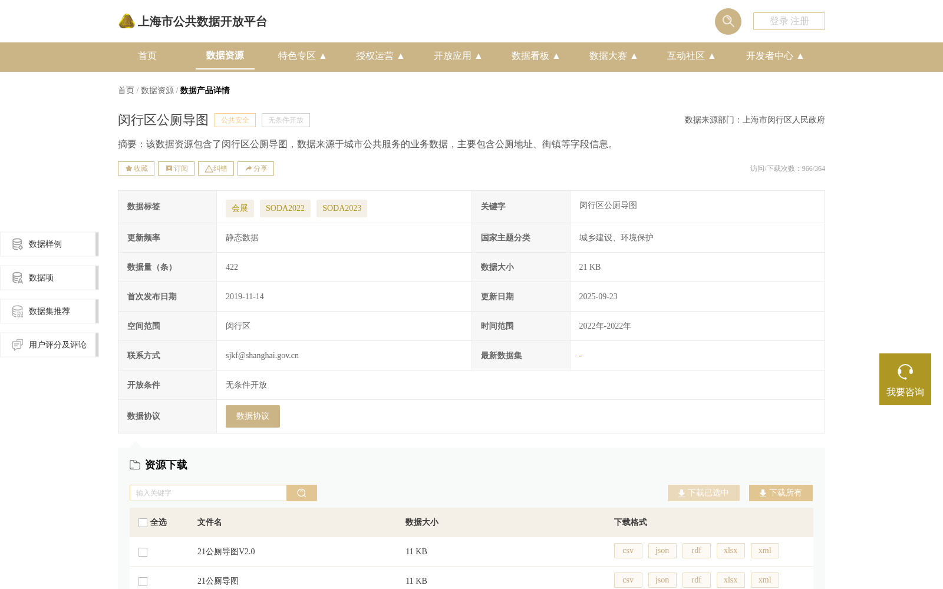Download 21公厕导图 as rdf
The image size is (943, 589).
click(697, 580)
